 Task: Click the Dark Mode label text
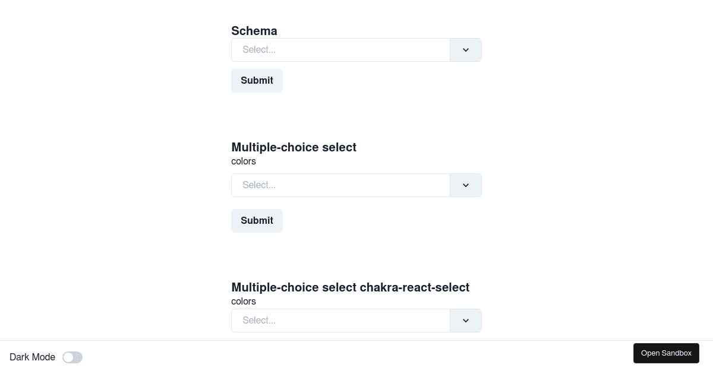coord(32,357)
